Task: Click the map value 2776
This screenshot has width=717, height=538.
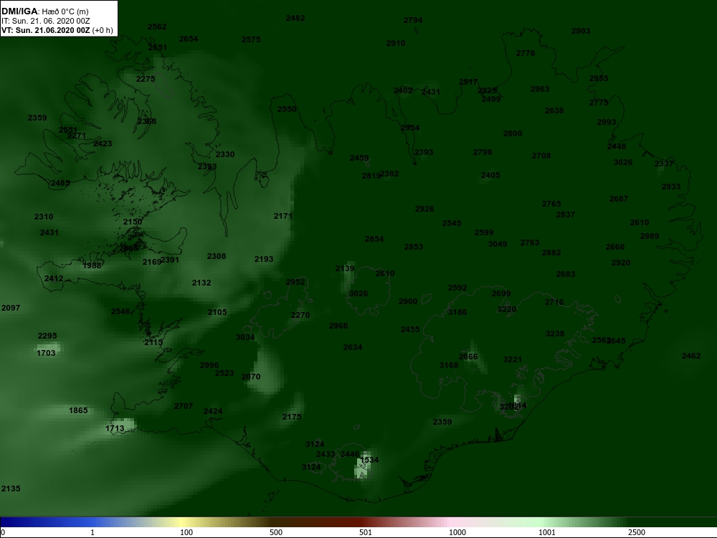Action: tap(526, 53)
